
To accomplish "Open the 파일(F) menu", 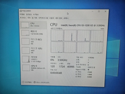I will (x=22, y=14).
